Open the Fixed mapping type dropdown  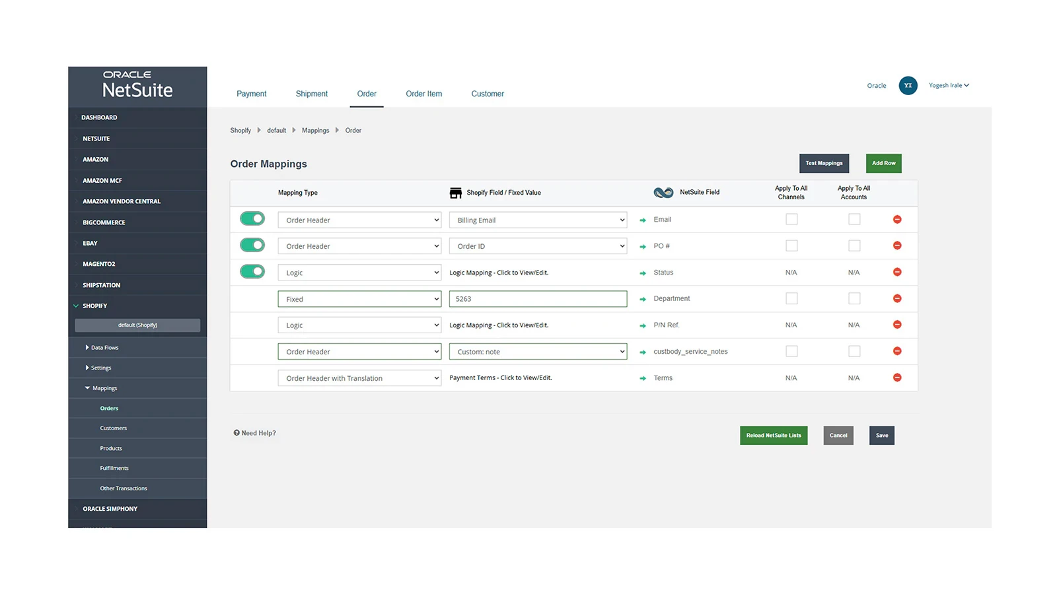click(359, 299)
